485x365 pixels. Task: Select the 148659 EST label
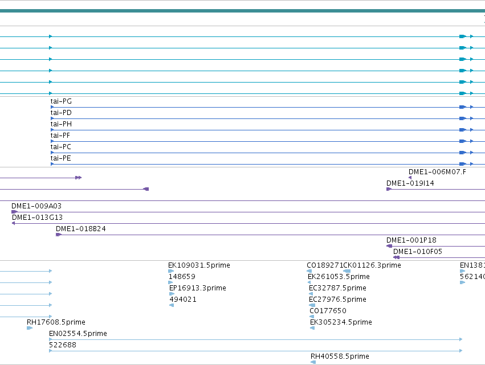pyautogui.click(x=182, y=277)
